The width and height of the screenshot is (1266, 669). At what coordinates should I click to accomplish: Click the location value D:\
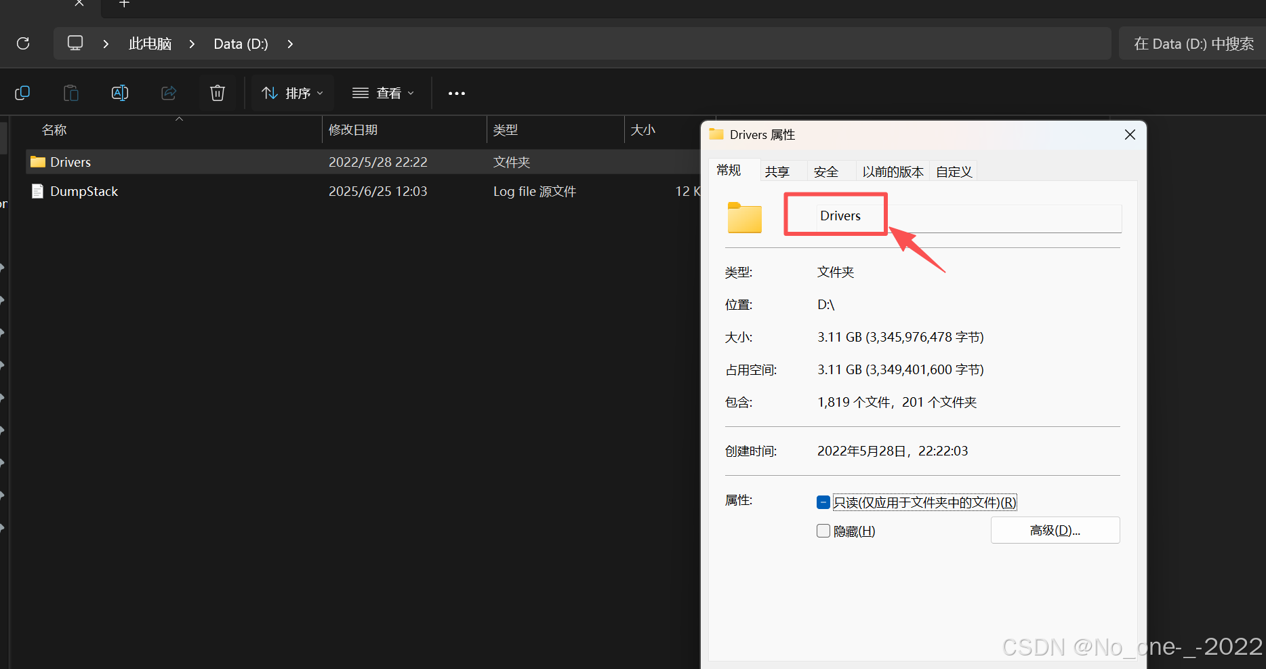[826, 304]
